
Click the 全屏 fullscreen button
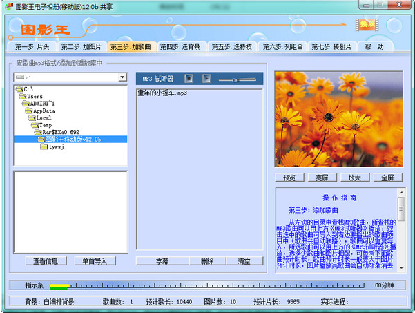[x=388, y=178]
